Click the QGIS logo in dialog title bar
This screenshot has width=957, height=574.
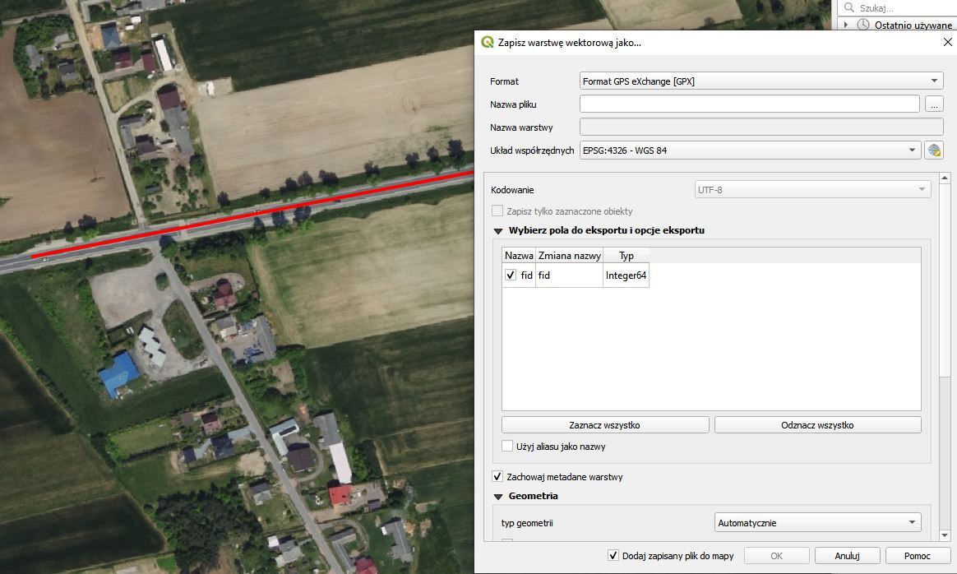coord(488,42)
